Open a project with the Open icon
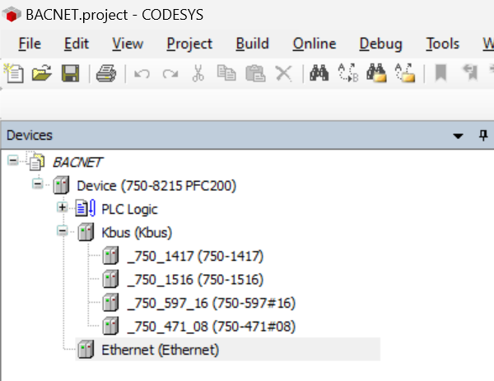This screenshot has height=381, width=494. click(x=42, y=73)
